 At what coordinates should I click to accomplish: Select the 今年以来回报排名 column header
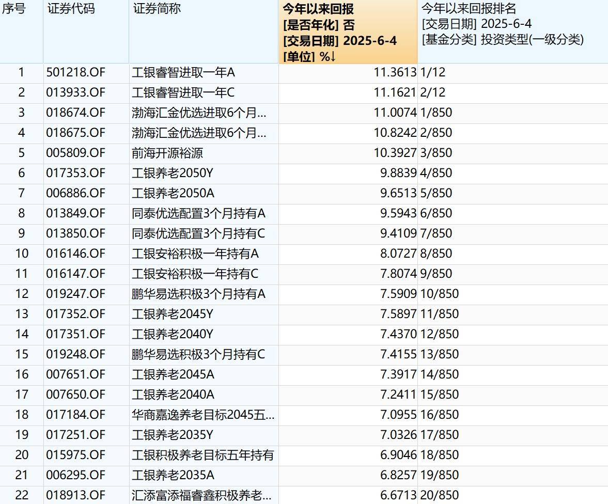[x=469, y=9]
